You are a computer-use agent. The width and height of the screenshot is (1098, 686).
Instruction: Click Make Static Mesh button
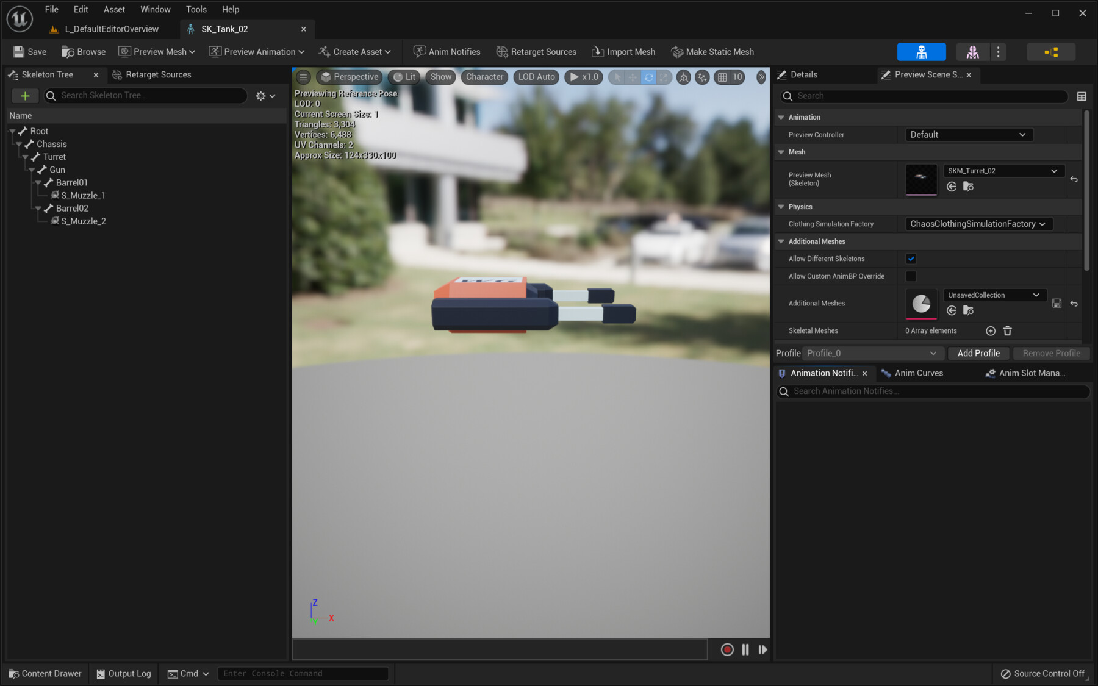coord(712,52)
